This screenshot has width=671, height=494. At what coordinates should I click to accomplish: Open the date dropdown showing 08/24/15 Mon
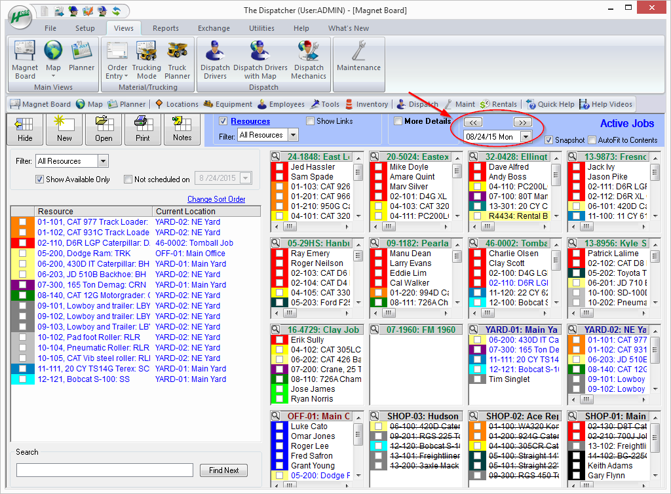pos(526,136)
